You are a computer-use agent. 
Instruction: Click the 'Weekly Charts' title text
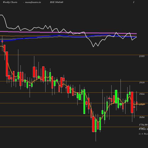(x=10, y=2)
